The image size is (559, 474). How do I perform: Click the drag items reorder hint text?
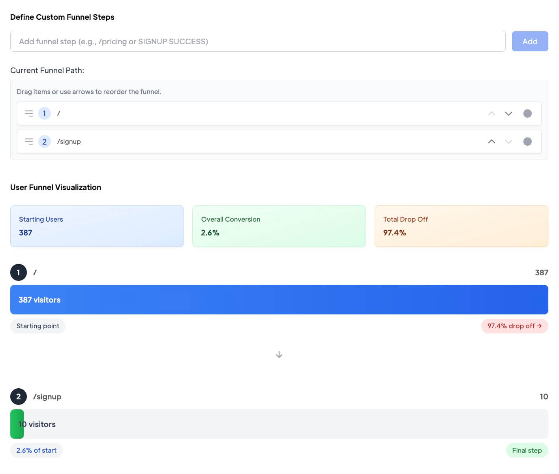(89, 92)
